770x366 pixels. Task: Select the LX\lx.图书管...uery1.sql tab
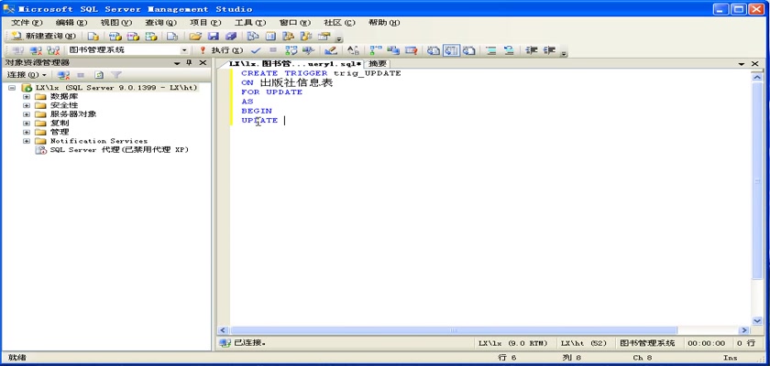click(295, 64)
